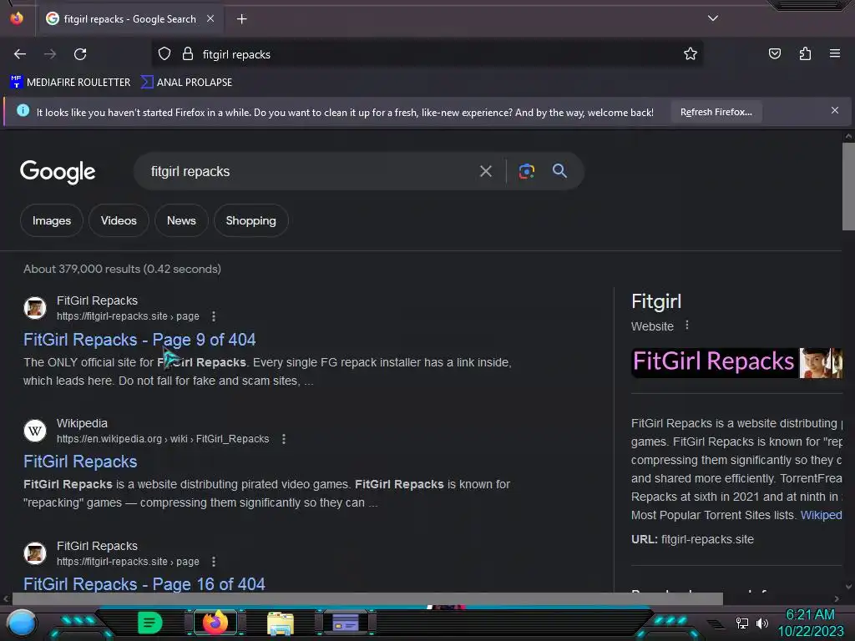Switch to News results
This screenshot has width=855, height=641.
(181, 220)
